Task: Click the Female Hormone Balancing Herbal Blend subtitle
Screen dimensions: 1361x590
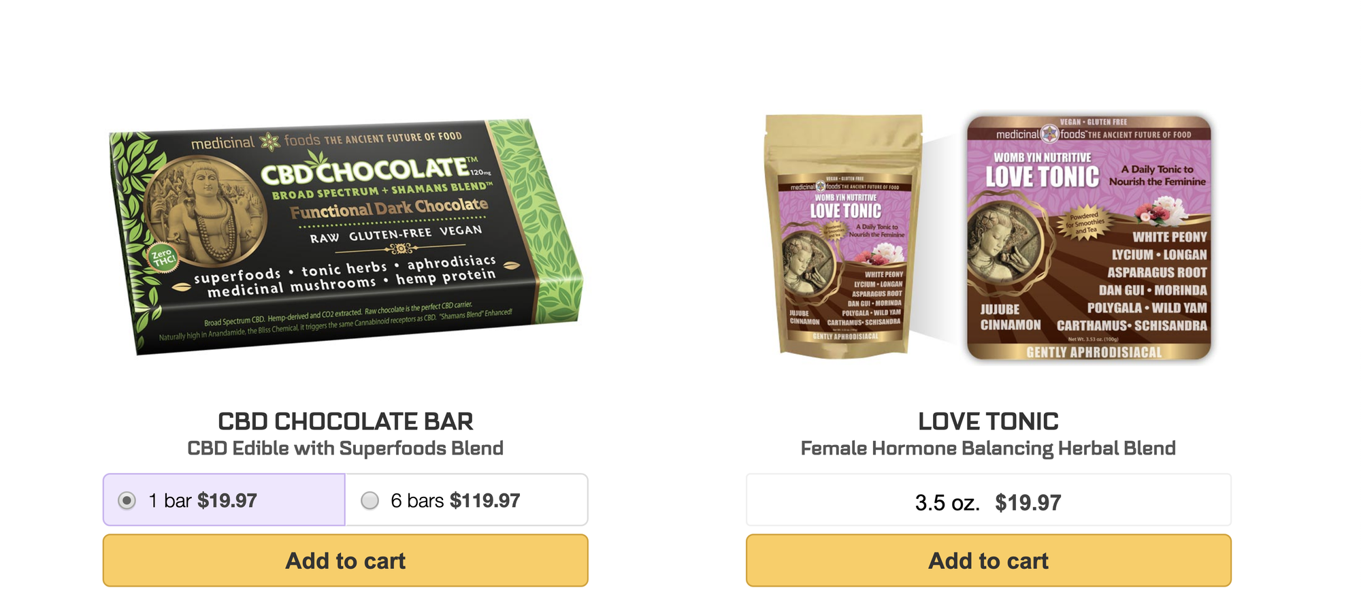Action: click(988, 448)
